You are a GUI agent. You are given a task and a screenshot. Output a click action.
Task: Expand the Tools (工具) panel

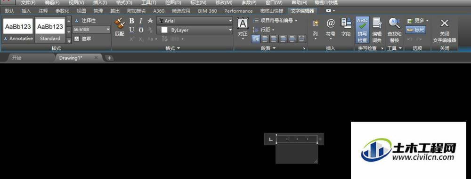coord(394,48)
